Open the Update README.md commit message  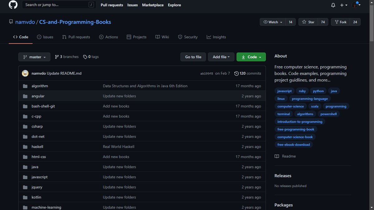coord(64,73)
